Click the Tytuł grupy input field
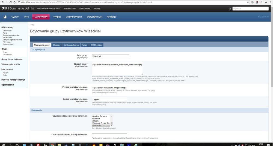The image size is (273, 146). pos(110,56)
